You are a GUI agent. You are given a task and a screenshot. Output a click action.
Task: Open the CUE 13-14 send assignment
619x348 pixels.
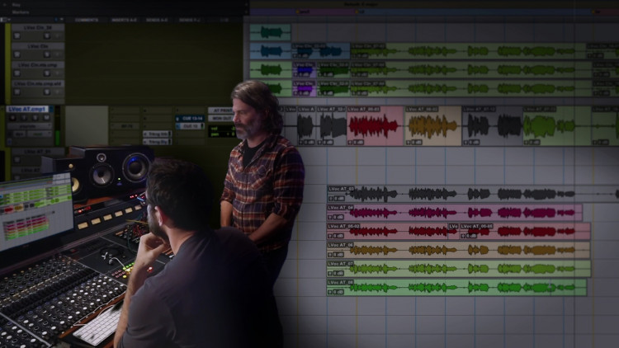190,119
